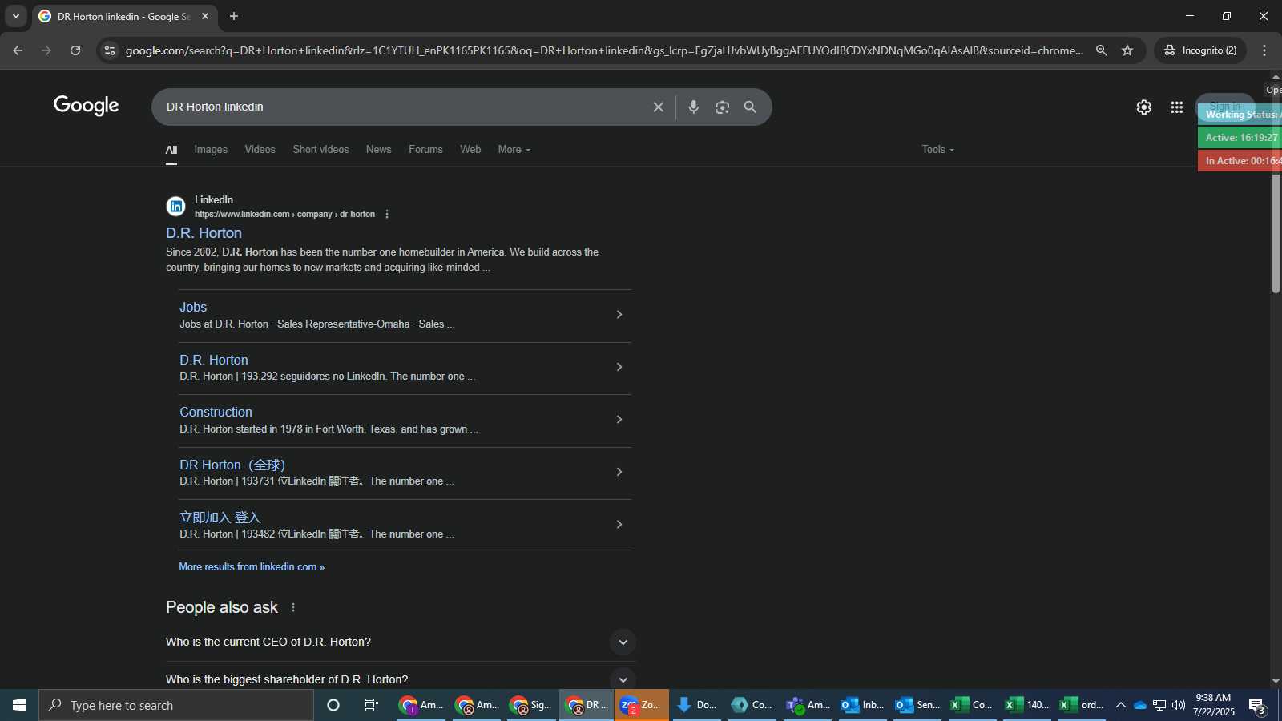Open a new tab
The width and height of the screenshot is (1282, 721).
click(234, 16)
